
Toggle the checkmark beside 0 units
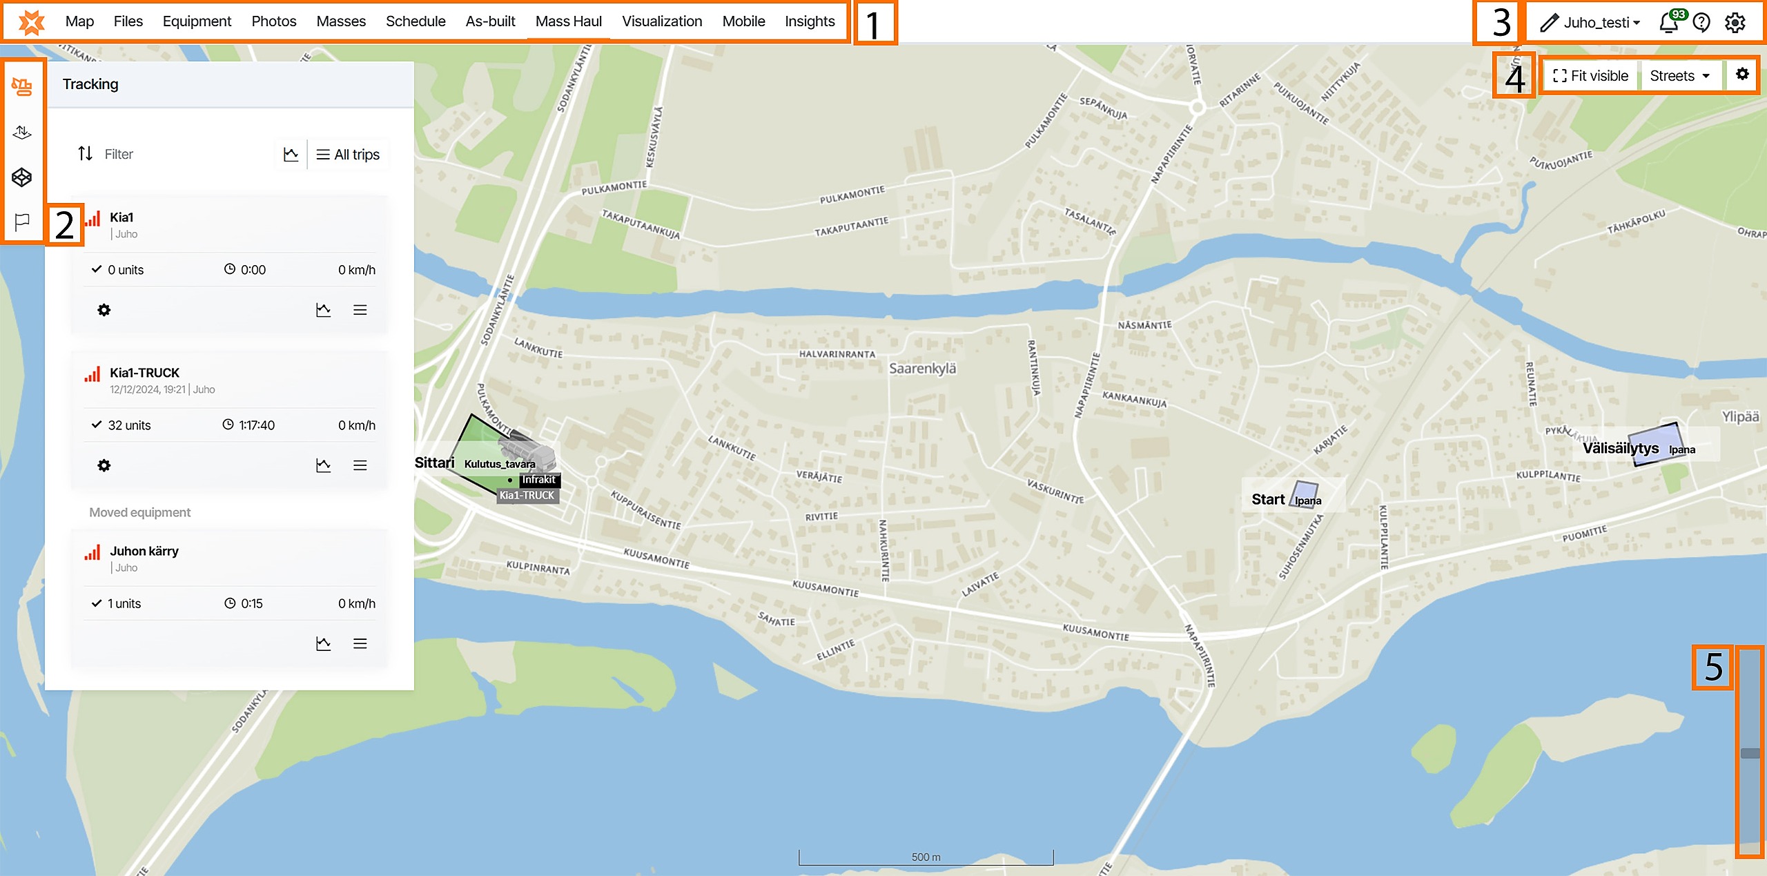point(97,269)
